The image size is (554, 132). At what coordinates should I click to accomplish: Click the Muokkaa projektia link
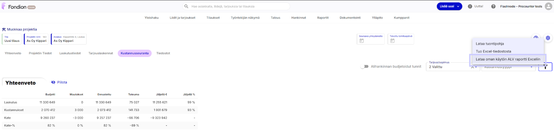pos(22,29)
